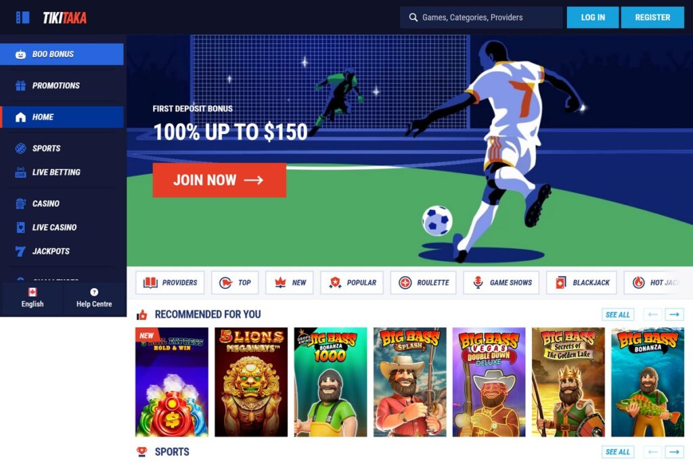Open Live Betting from sidebar

62,172
